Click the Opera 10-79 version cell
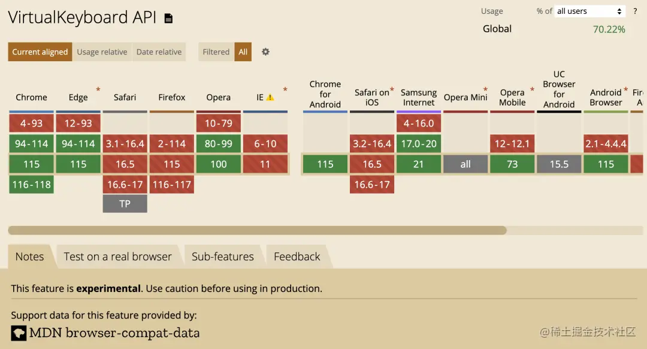 (218, 123)
